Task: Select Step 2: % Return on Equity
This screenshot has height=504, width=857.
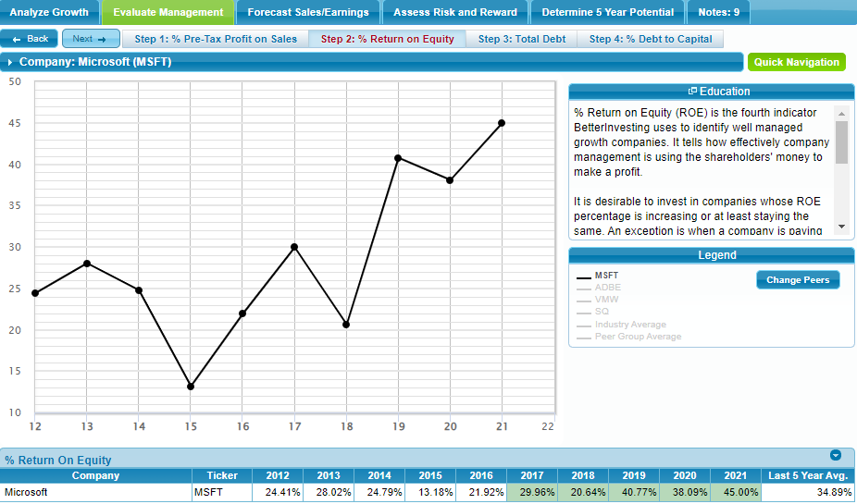Action: [x=388, y=39]
